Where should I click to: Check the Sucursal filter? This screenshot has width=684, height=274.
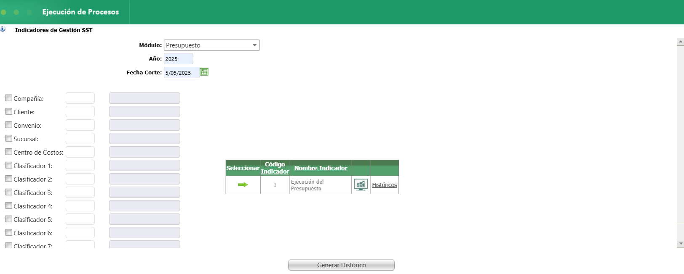8,138
